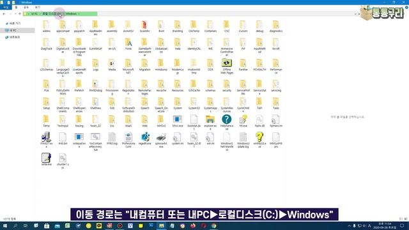Click Windows in the address path
The height and width of the screenshot is (230, 409).
[x=71, y=14]
